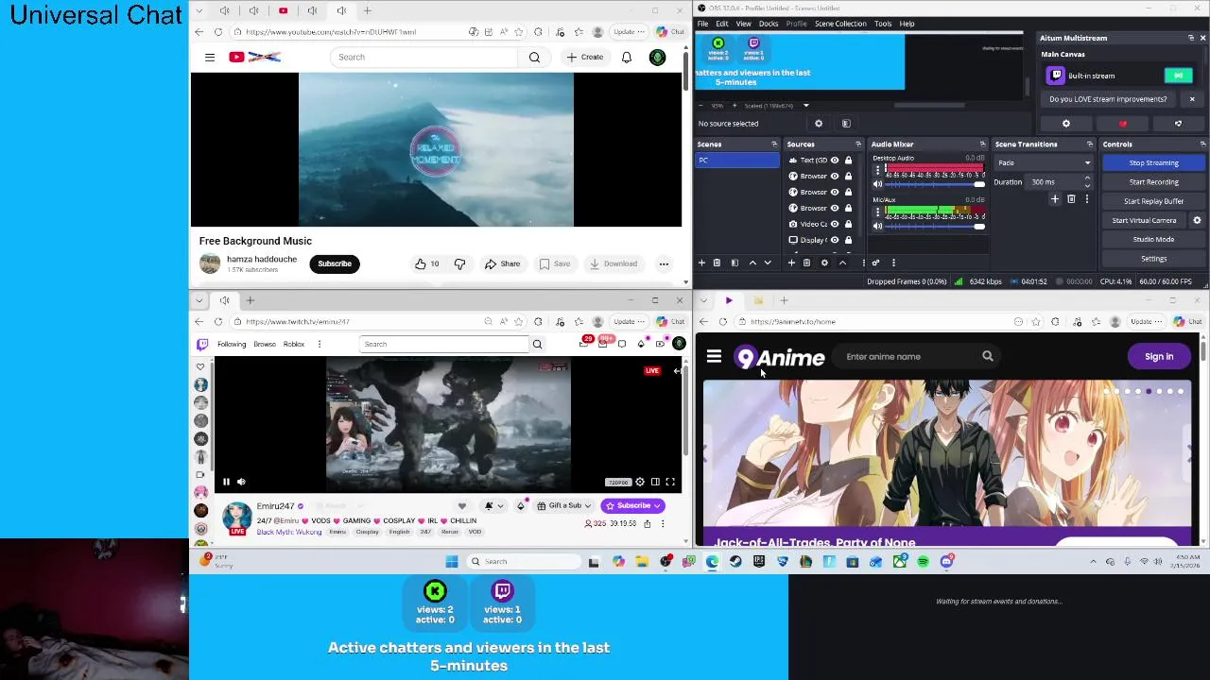
Task: Open Twitch whispers chat-bubble icon
Action: tap(621, 344)
